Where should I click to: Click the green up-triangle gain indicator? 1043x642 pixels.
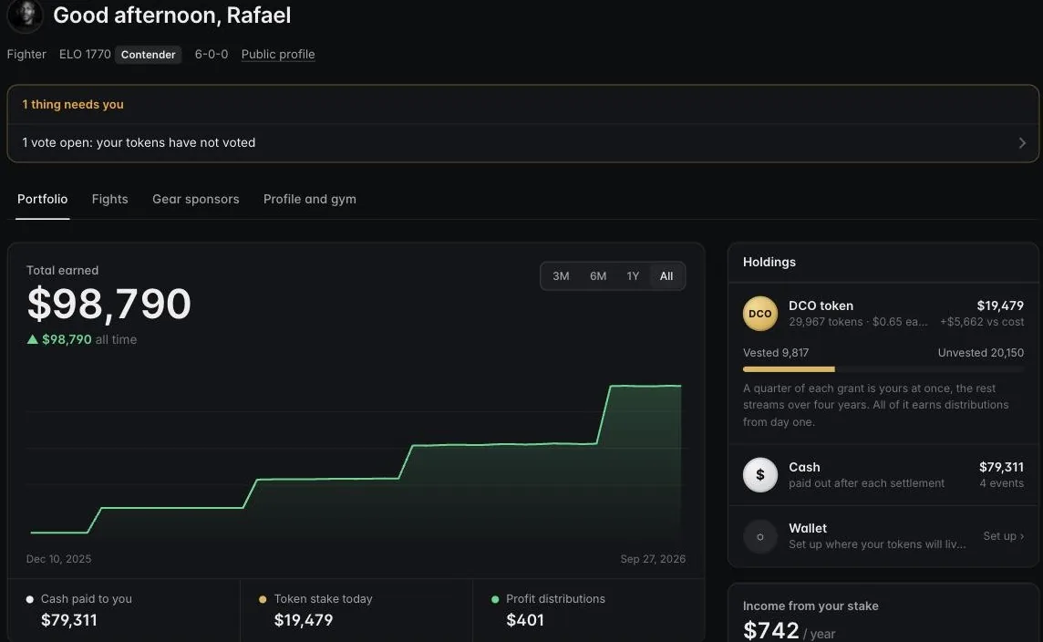click(32, 339)
